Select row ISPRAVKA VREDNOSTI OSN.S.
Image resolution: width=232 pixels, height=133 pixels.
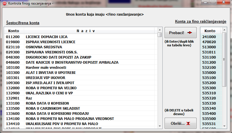(x=81, y=52)
